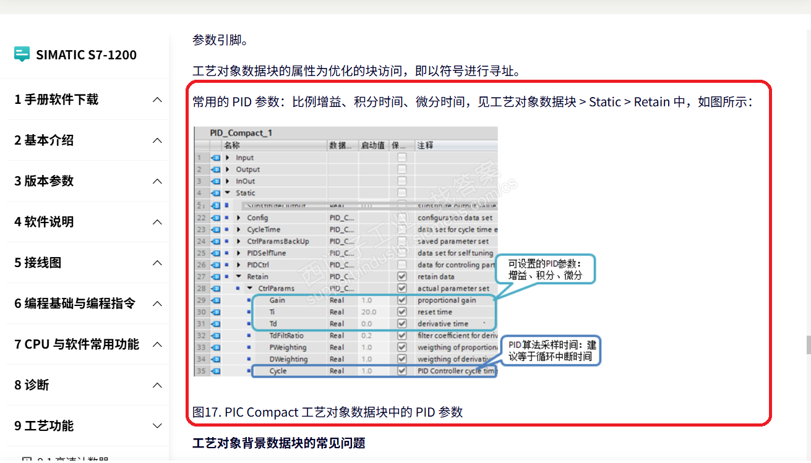Go to 3 版本参数 chapter
Viewport: 811px width, 463px height.
coord(44,181)
